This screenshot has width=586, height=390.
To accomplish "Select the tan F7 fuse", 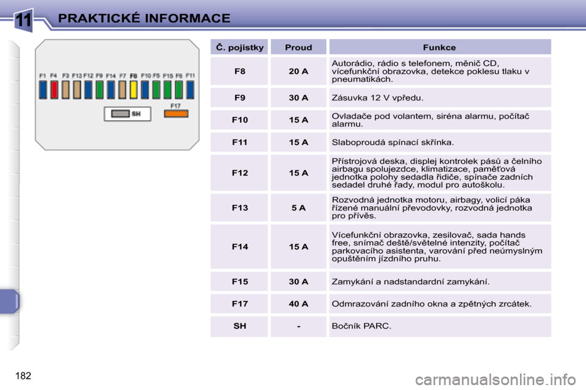I will coord(122,90).
